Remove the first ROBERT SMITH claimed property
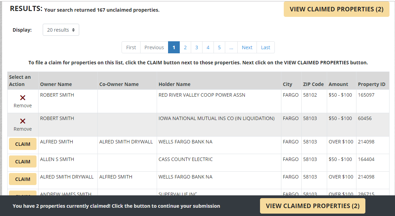The width and height of the screenshot is (395, 216). [x=22, y=101]
